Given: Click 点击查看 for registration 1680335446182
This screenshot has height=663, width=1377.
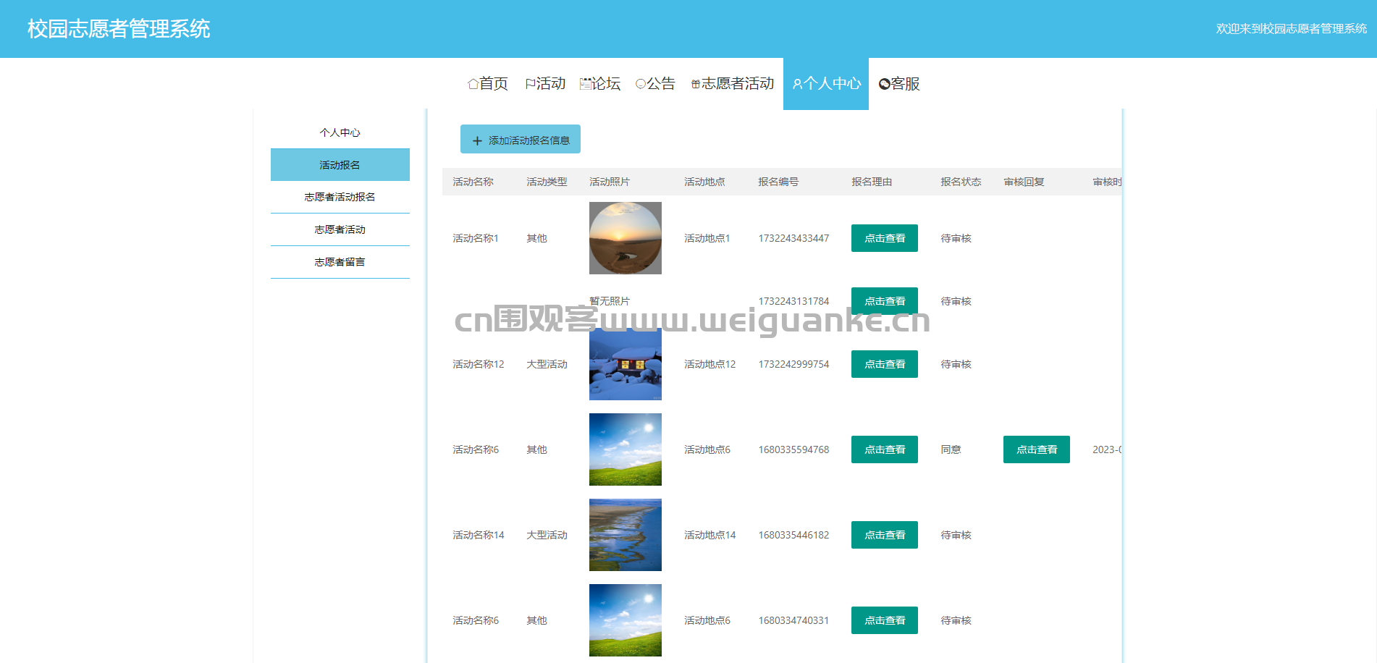Looking at the screenshot, I should point(885,535).
